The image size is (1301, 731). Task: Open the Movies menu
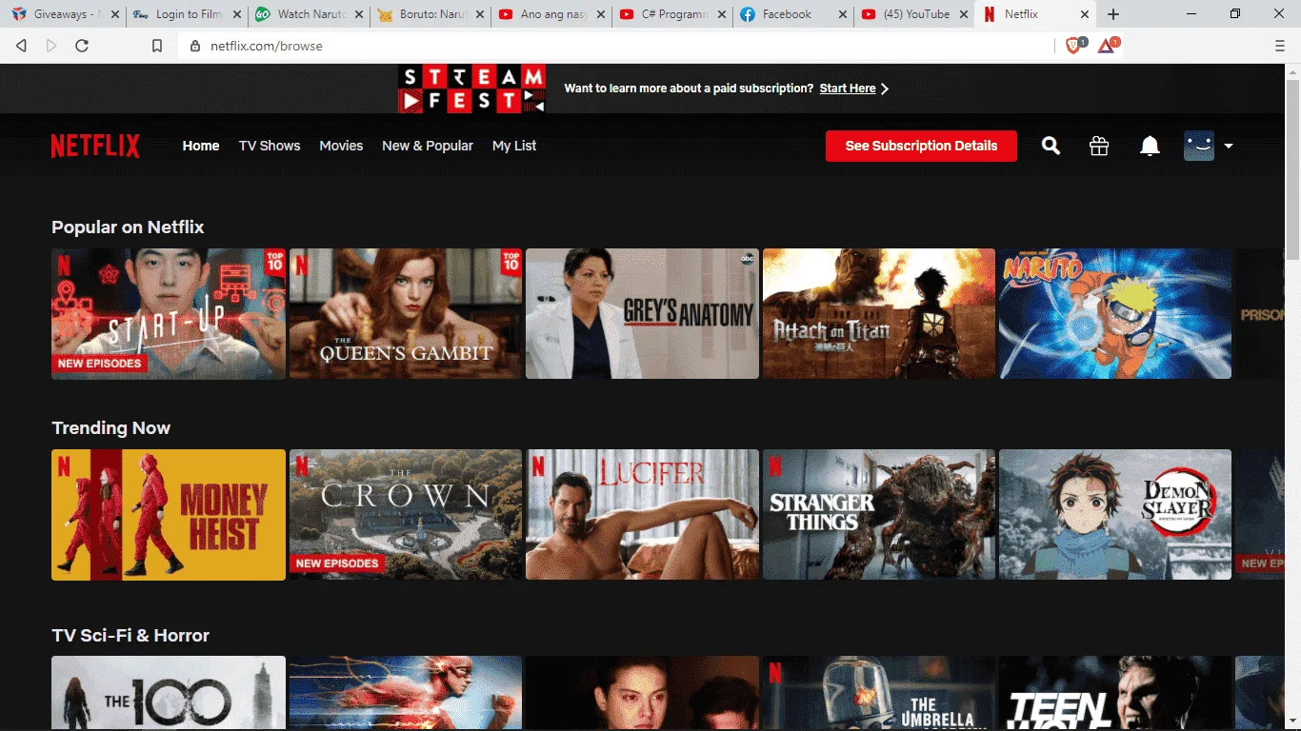point(341,146)
